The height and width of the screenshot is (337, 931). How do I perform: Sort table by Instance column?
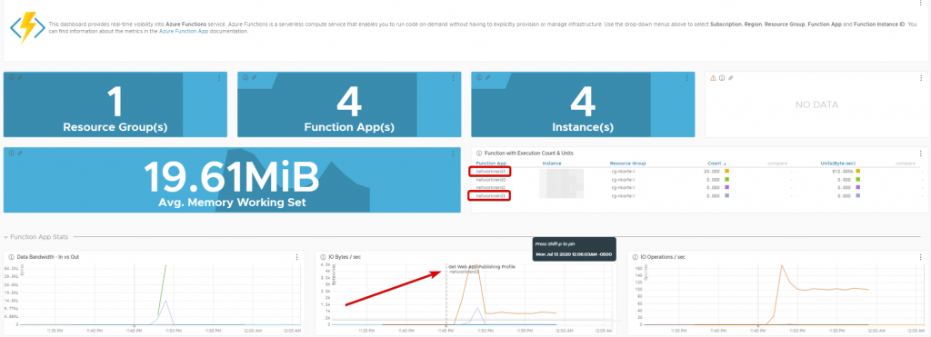click(552, 164)
